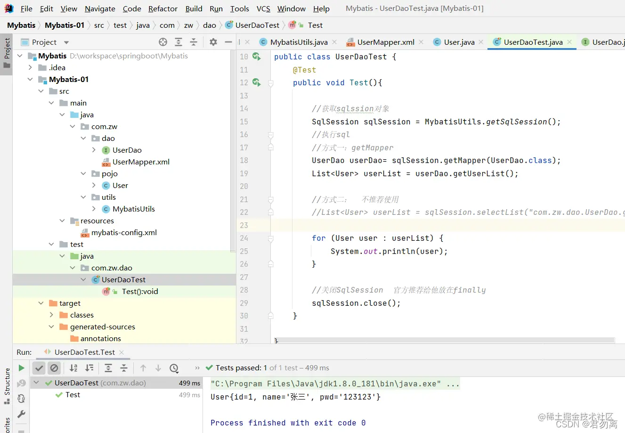
Task: Collapse all nodes in Project panel toolbar
Action: pos(194,42)
